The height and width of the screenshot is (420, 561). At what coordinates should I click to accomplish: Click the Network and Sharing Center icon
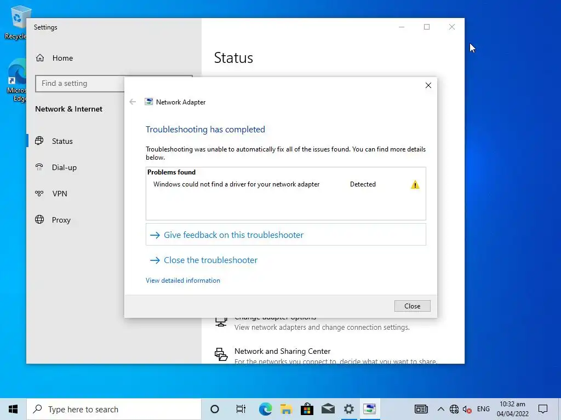tap(221, 354)
